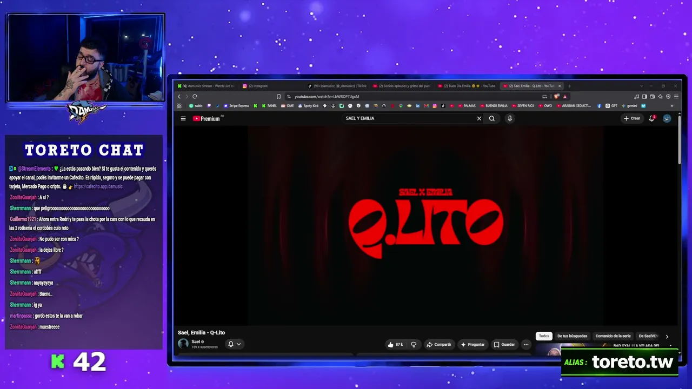Close the Sael, Emilia - Q-Lito tab
692x389 pixels.
[560, 86]
